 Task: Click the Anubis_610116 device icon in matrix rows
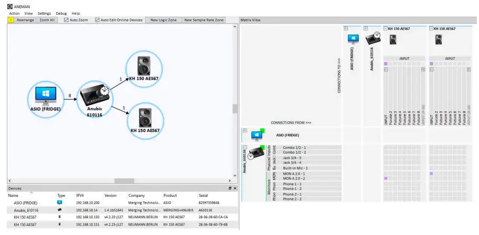coord(256,153)
